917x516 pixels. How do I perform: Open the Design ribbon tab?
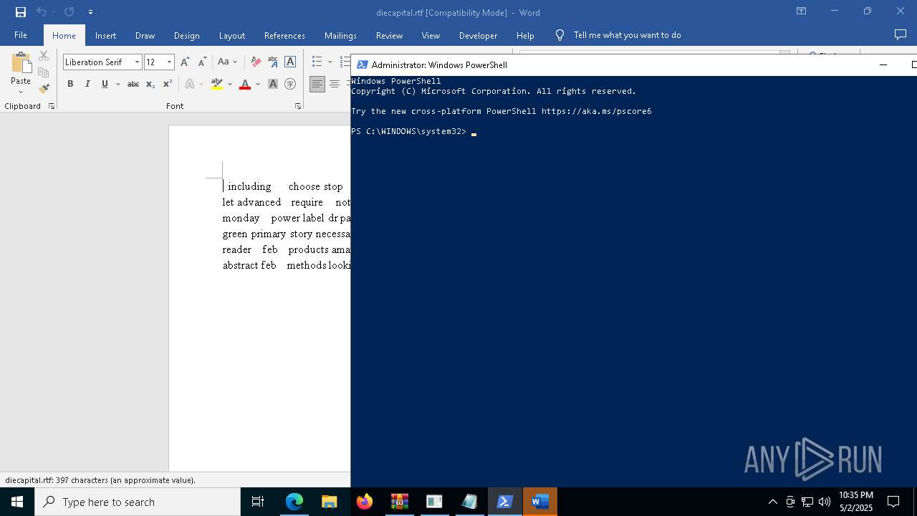pos(186,35)
